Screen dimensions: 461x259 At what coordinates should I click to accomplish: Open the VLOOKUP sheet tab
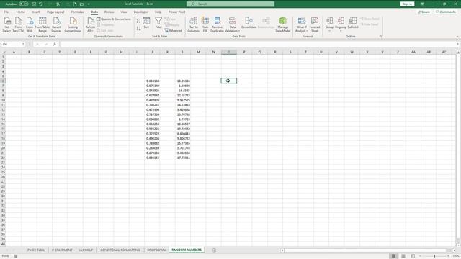[x=86, y=250]
